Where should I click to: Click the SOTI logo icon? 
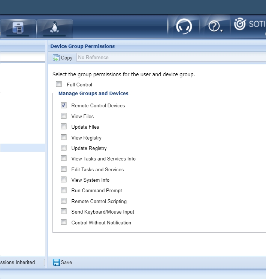(x=240, y=24)
